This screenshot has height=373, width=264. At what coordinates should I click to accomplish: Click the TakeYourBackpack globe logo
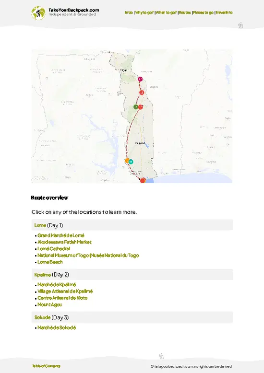[38, 13]
